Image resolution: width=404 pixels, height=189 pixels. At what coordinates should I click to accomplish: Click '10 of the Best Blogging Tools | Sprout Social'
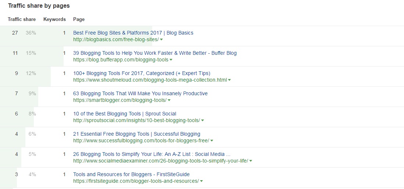point(125,114)
